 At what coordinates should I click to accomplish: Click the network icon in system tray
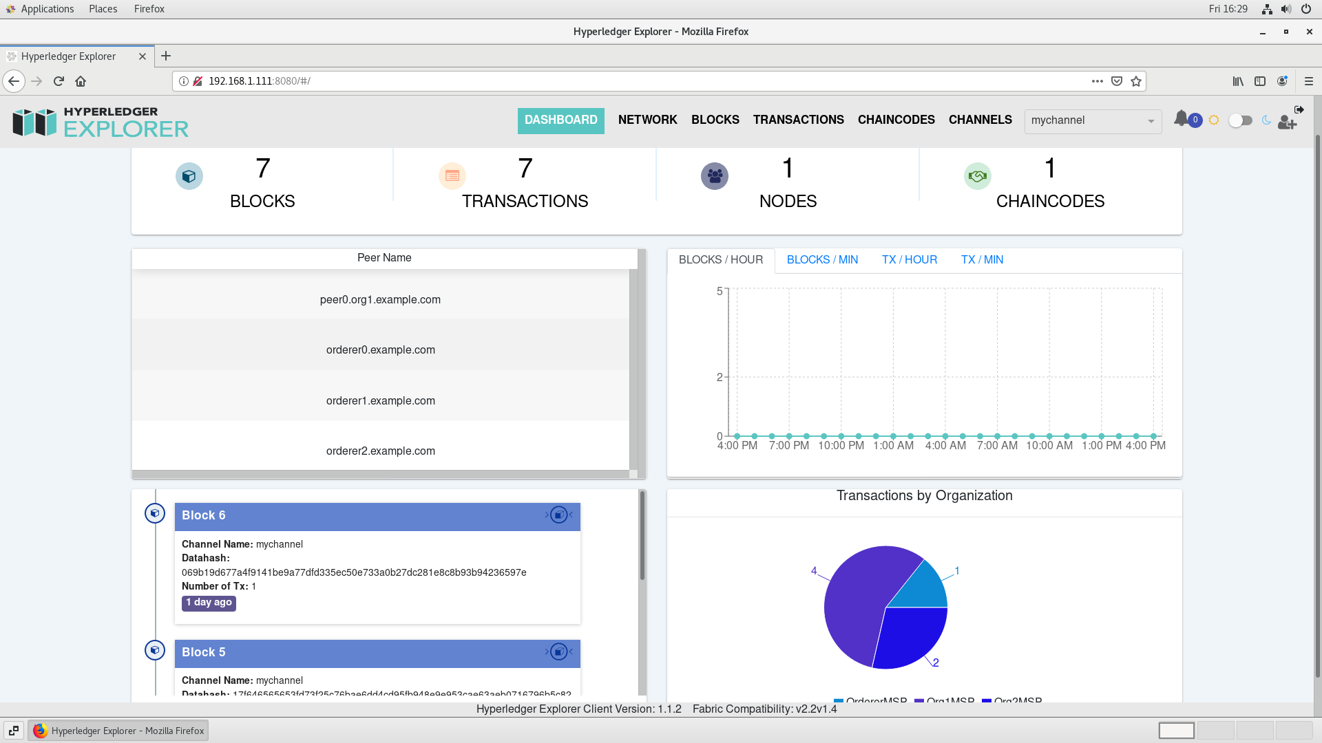click(x=1267, y=9)
